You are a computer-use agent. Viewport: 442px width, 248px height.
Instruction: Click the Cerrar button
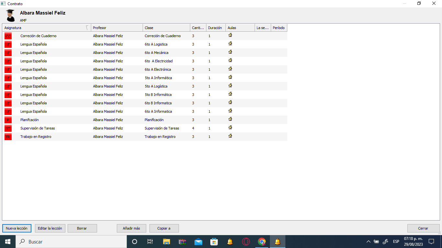423,228
